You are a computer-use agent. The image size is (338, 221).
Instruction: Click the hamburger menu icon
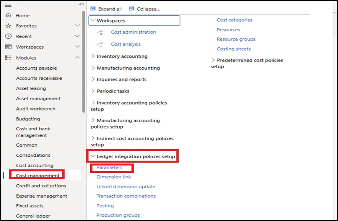8,5
